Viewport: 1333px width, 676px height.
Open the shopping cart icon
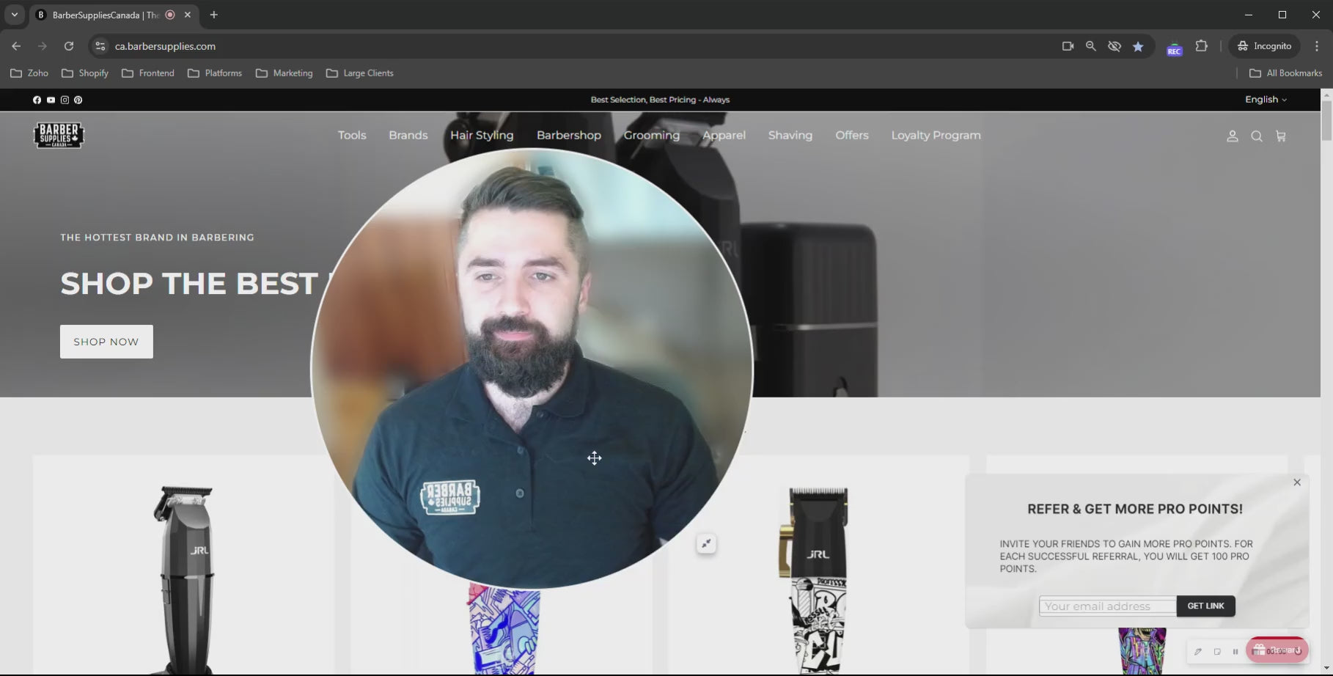(x=1281, y=136)
